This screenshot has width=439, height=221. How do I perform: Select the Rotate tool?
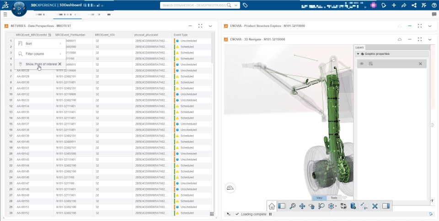pyautogui.click(x=311, y=206)
